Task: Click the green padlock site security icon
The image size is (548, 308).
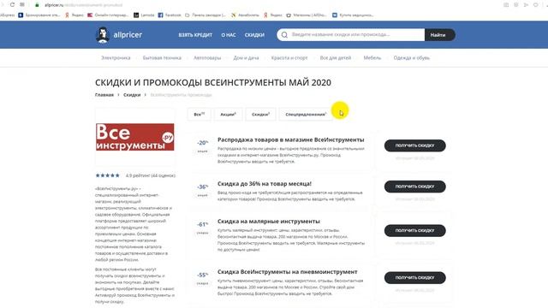Action: click(x=37, y=5)
